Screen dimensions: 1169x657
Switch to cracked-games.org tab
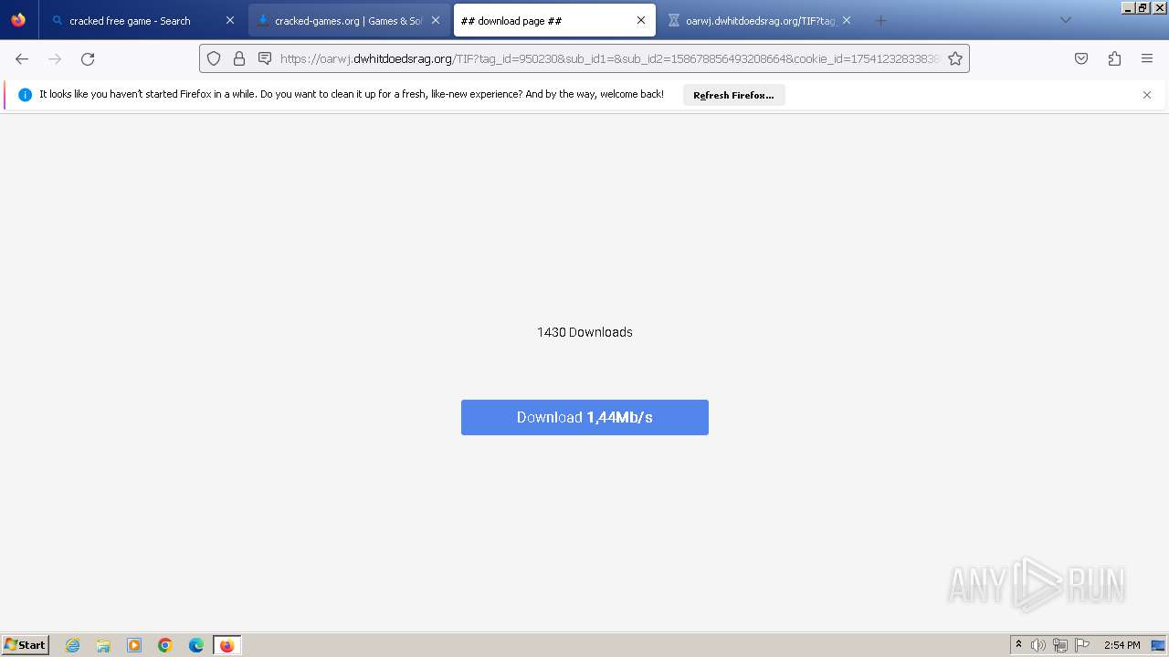point(348,20)
